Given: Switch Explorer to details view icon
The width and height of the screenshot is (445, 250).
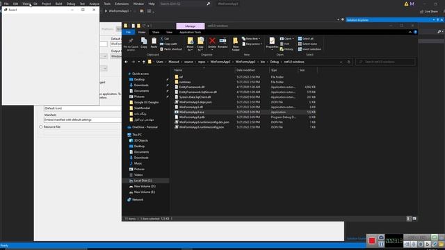Looking at the screenshot, I should (x=409, y=219).
